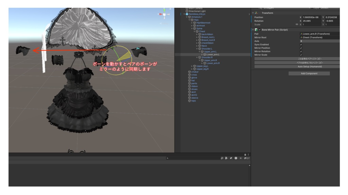Image resolution: width=348 pixels, height=195 pixels.
Task: Click the magnifier icon in the search bar
Action: pos(168,158)
